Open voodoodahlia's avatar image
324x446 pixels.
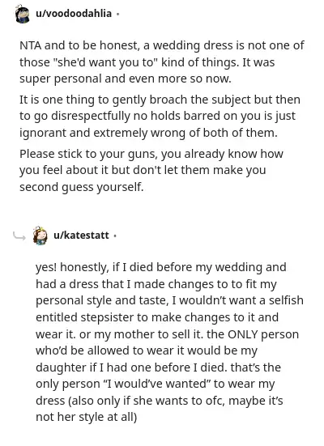pyautogui.click(x=22, y=14)
